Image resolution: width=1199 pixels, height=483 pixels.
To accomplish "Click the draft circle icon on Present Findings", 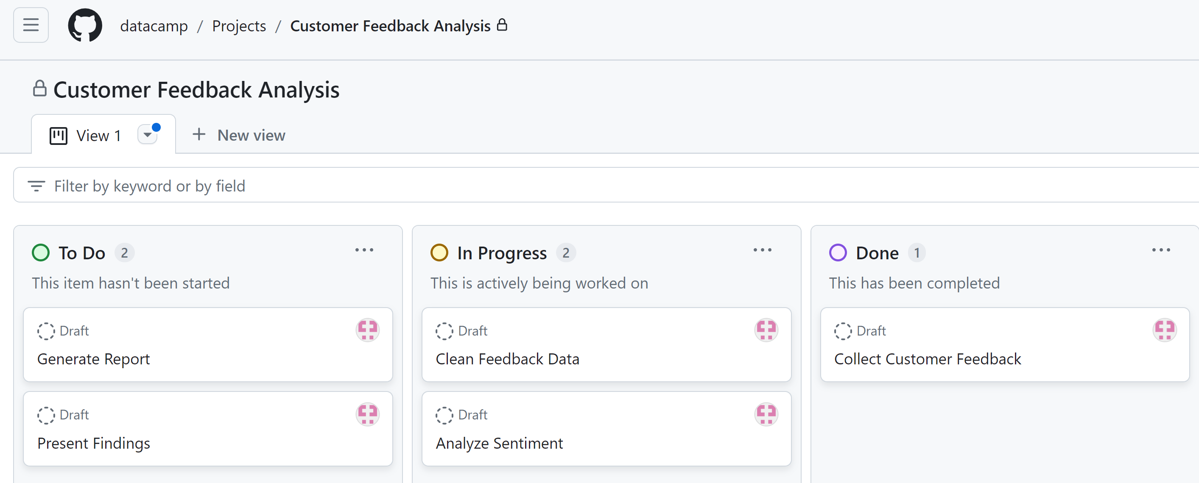I will tap(46, 415).
